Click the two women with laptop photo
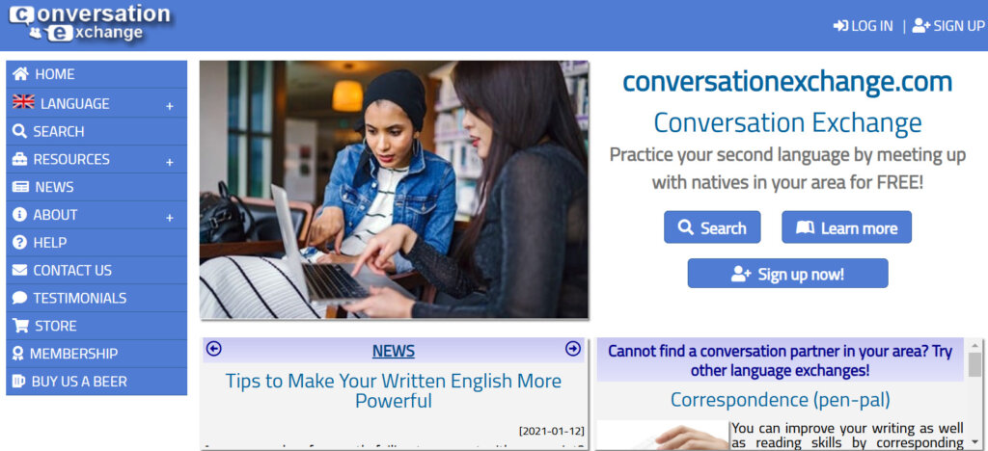 (394, 189)
